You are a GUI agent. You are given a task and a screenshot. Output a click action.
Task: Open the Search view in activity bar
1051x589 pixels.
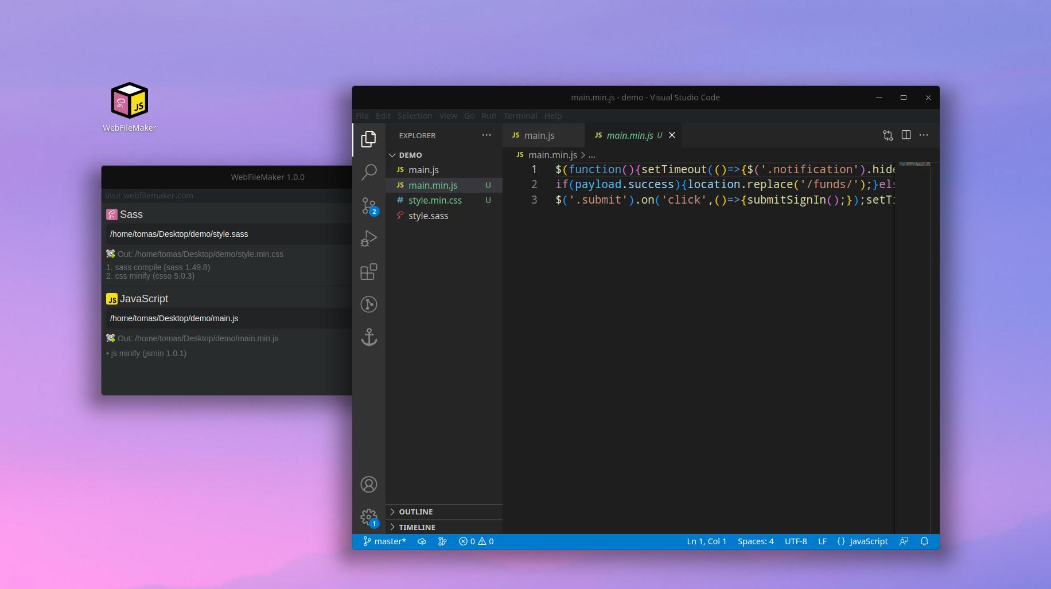coord(369,171)
